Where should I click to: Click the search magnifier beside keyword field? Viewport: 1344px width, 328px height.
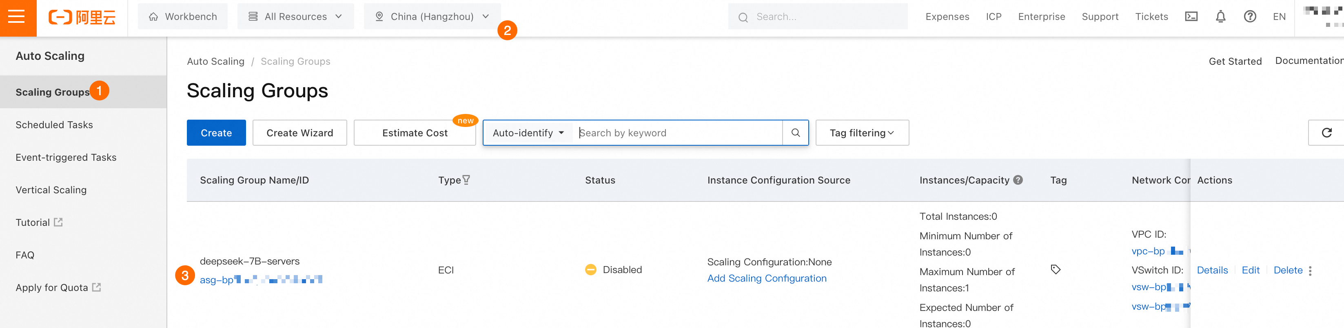[795, 133]
